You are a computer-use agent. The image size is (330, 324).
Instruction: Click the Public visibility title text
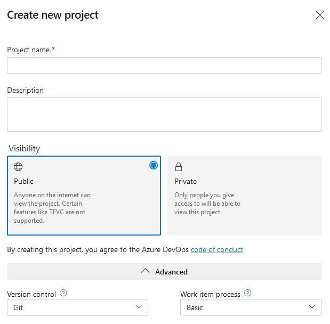(x=24, y=181)
